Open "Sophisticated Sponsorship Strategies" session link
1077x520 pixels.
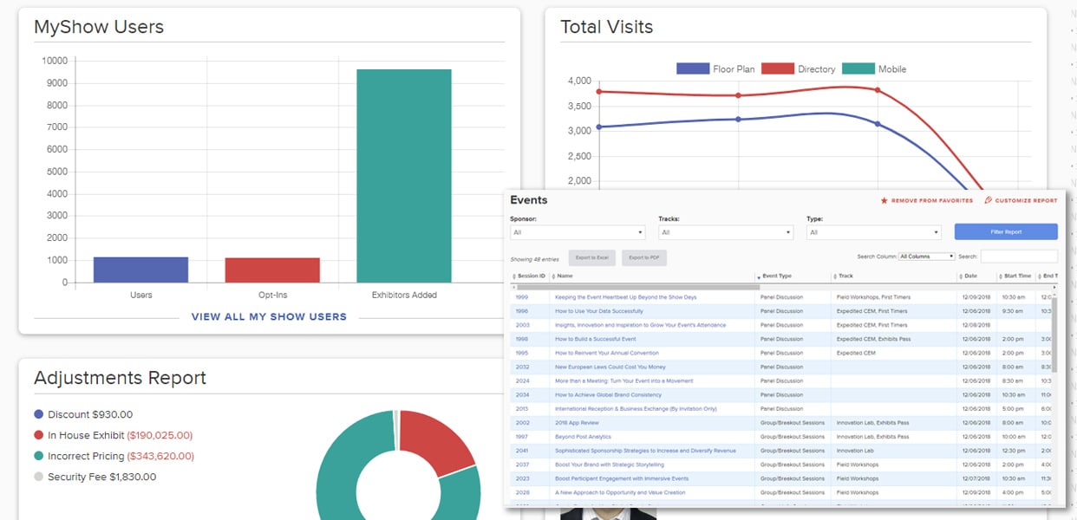pyautogui.click(x=645, y=451)
